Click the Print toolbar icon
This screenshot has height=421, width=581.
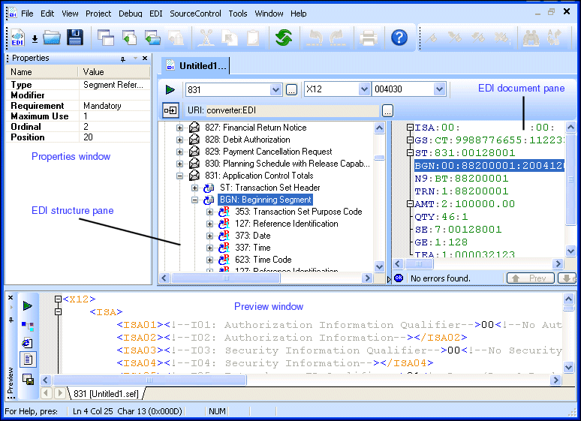368,38
